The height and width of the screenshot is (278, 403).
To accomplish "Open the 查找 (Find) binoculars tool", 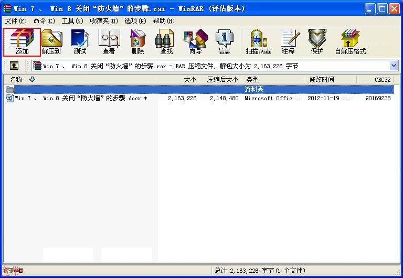I will point(166,42).
